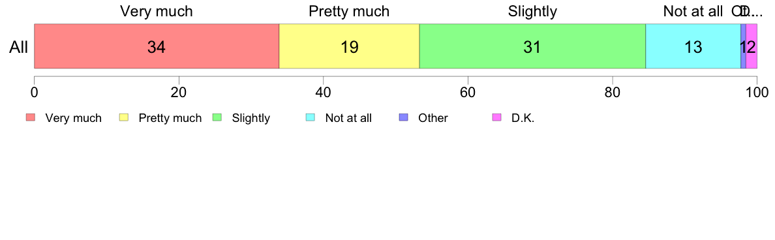The width and height of the screenshot is (775, 240).
Task: Click the red Very much legend swatch
Action: click(x=31, y=117)
